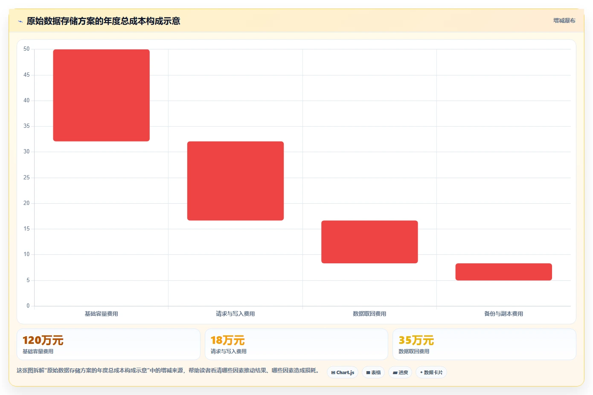Click the y-axis value 50
Screen dimensions: 593x395
point(26,49)
